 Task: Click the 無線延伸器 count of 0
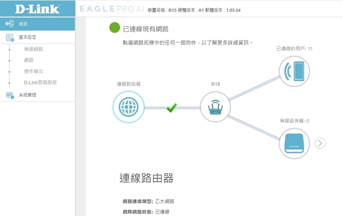point(308,121)
